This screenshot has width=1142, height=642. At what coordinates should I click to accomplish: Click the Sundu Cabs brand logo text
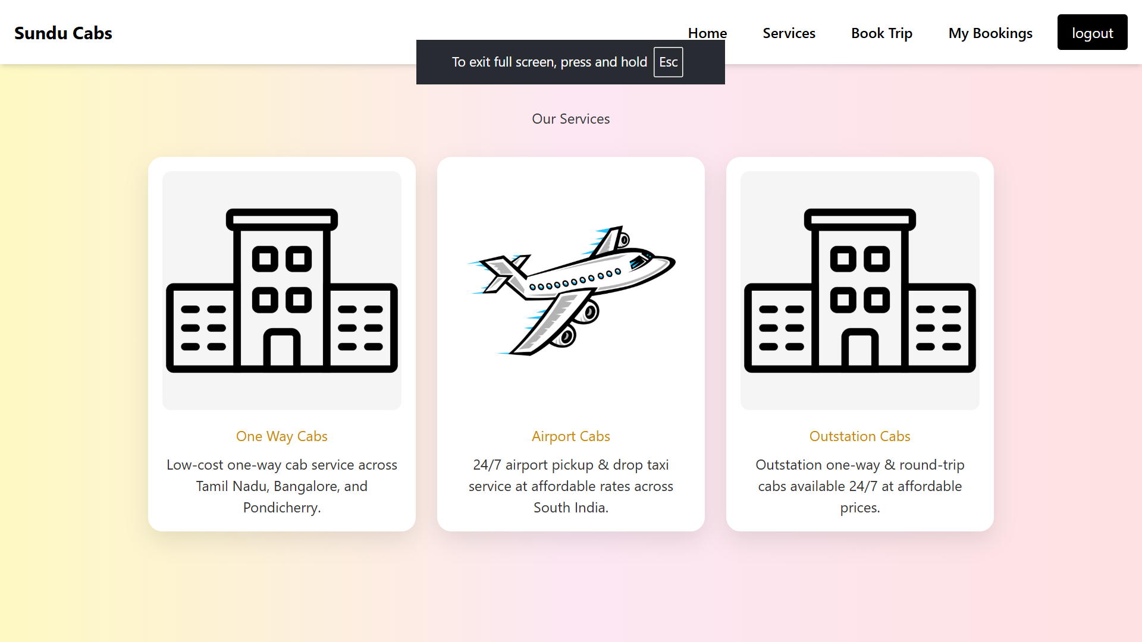pos(63,33)
